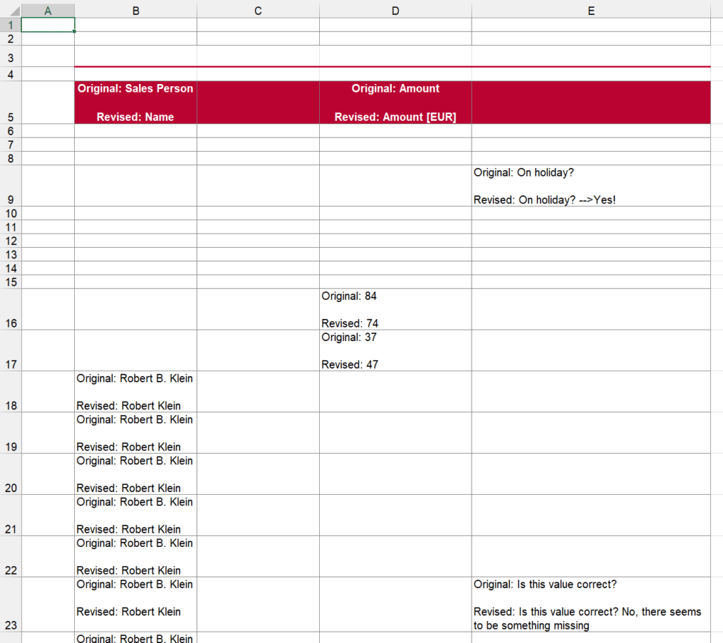Select column D header

pos(395,10)
